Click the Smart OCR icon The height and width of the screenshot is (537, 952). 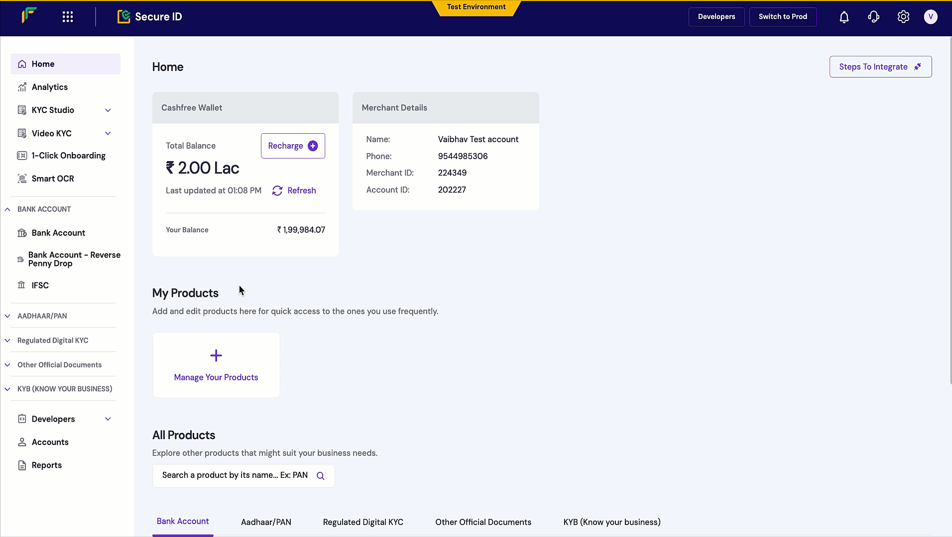point(22,179)
